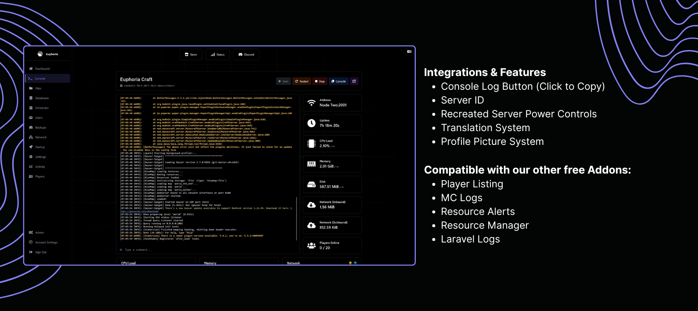Open the pop-out console icon button
Screen dimensions: 698x311
coord(354,81)
